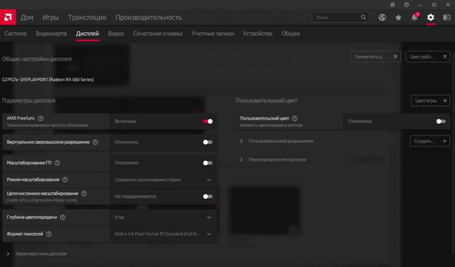
Task: Click Создать button for custom resolutions
Action: [430, 141]
